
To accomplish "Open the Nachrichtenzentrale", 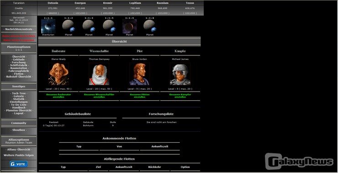I will [19, 29].
